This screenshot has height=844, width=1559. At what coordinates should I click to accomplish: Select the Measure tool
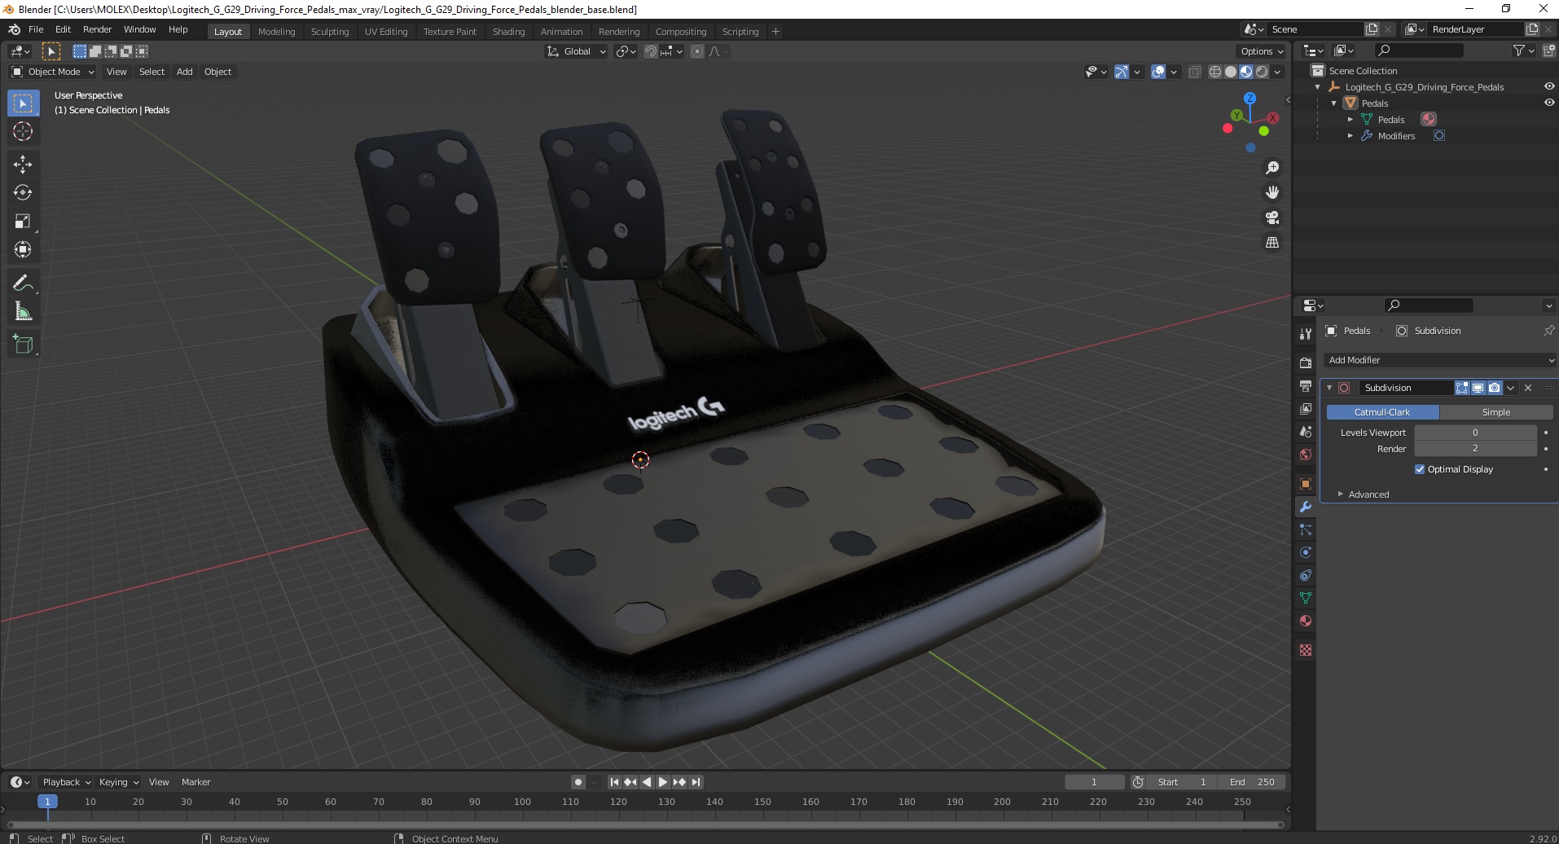click(x=23, y=311)
